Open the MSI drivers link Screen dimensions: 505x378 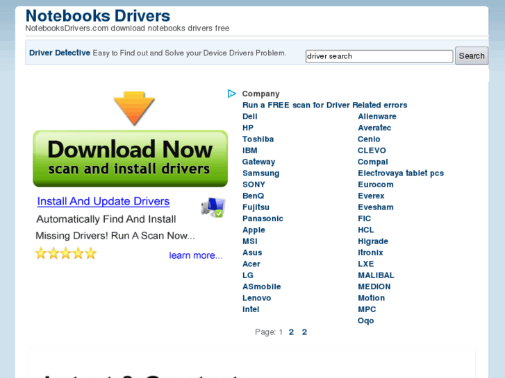point(250,241)
